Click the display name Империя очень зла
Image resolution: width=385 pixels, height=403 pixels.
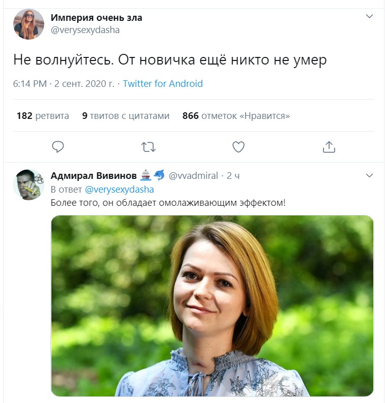pos(97,18)
